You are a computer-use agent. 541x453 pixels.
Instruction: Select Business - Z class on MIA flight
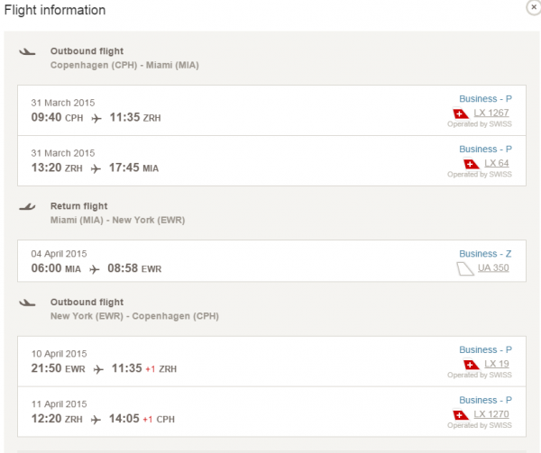point(485,254)
